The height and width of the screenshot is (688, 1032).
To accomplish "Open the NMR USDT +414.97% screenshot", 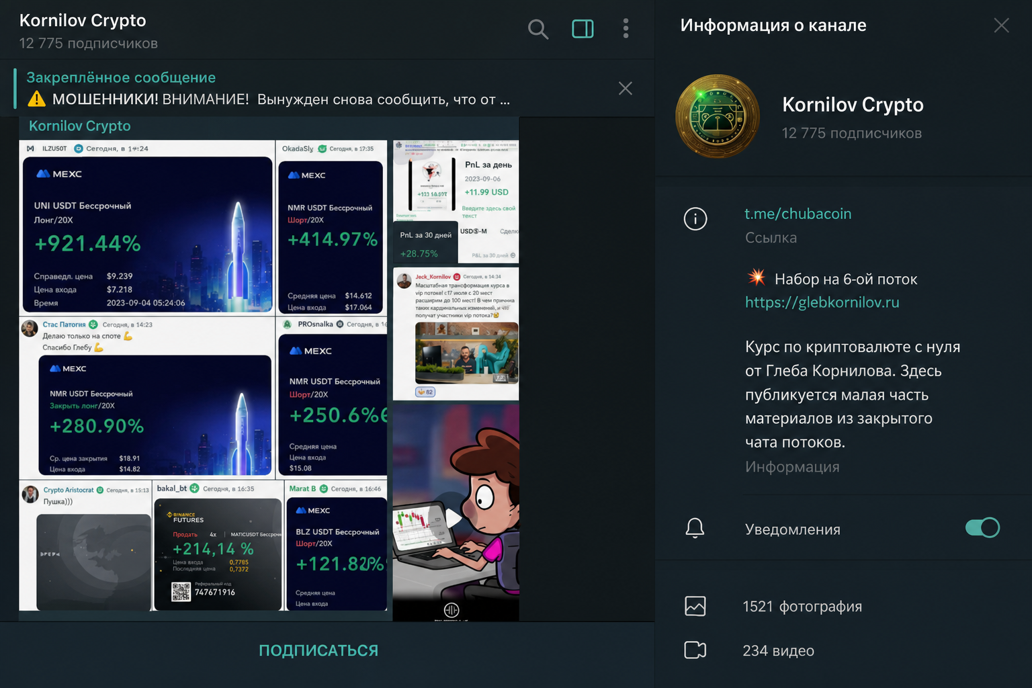I will [331, 228].
